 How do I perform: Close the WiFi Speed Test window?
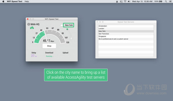tap(28, 19)
